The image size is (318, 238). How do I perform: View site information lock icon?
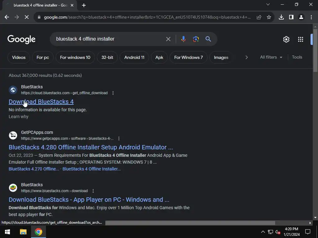point(39,17)
